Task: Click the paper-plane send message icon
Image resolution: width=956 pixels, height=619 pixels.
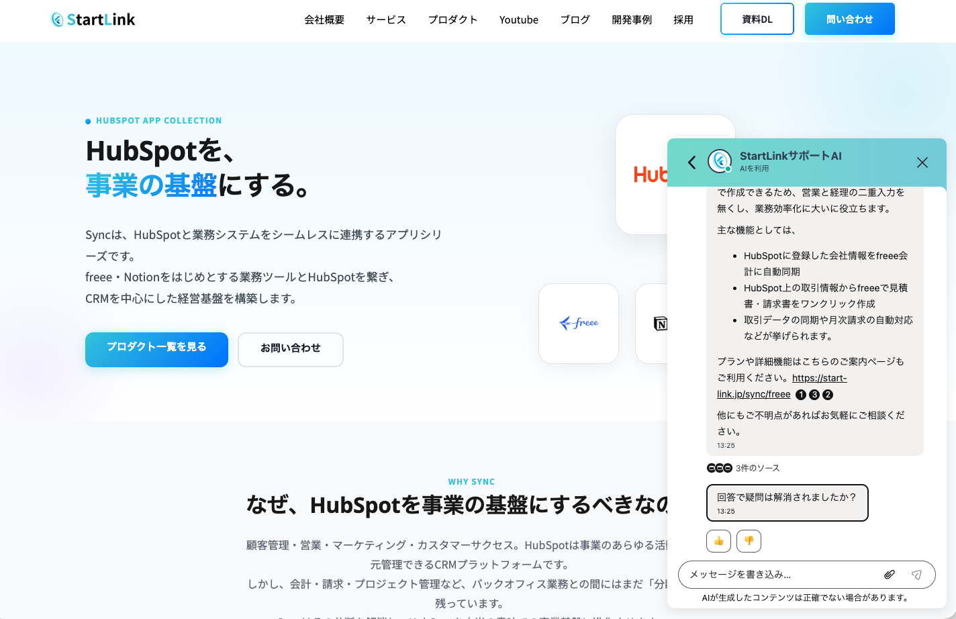Action: click(x=917, y=575)
